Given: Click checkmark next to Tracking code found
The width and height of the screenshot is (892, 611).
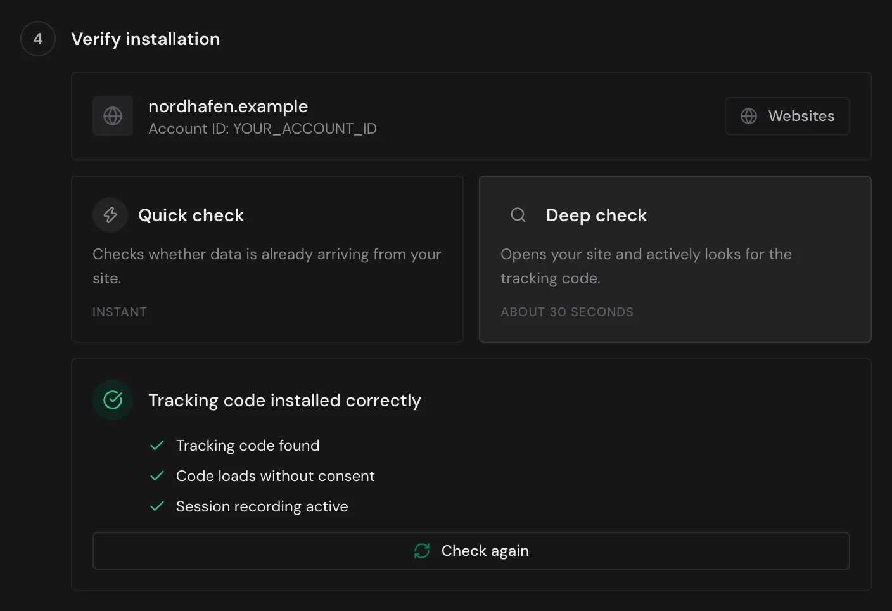Looking at the screenshot, I should [157, 446].
